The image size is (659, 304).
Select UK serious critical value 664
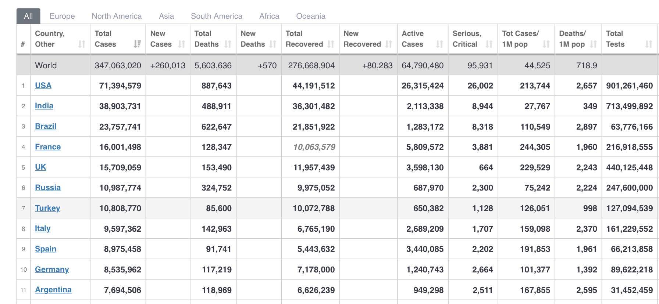[486, 167]
